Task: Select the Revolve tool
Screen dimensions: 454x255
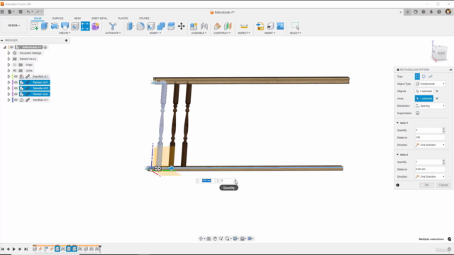Action: click(55, 26)
